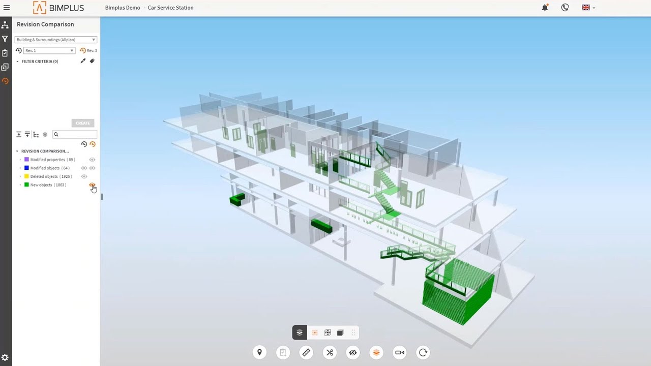
Task: Activate the place pin tool
Action: (259, 352)
